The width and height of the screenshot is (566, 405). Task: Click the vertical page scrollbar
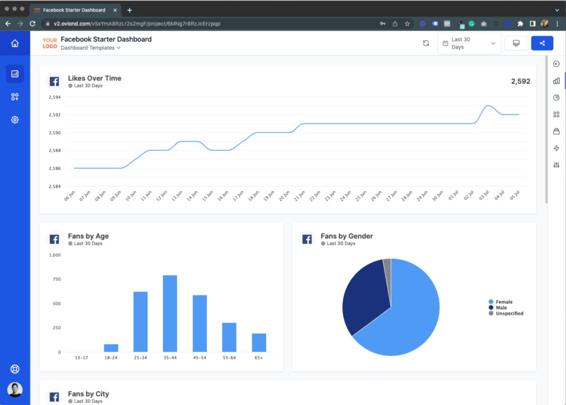click(547, 130)
